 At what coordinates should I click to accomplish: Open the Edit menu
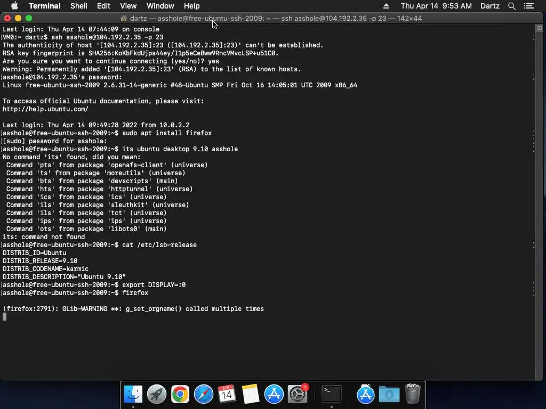click(x=103, y=6)
